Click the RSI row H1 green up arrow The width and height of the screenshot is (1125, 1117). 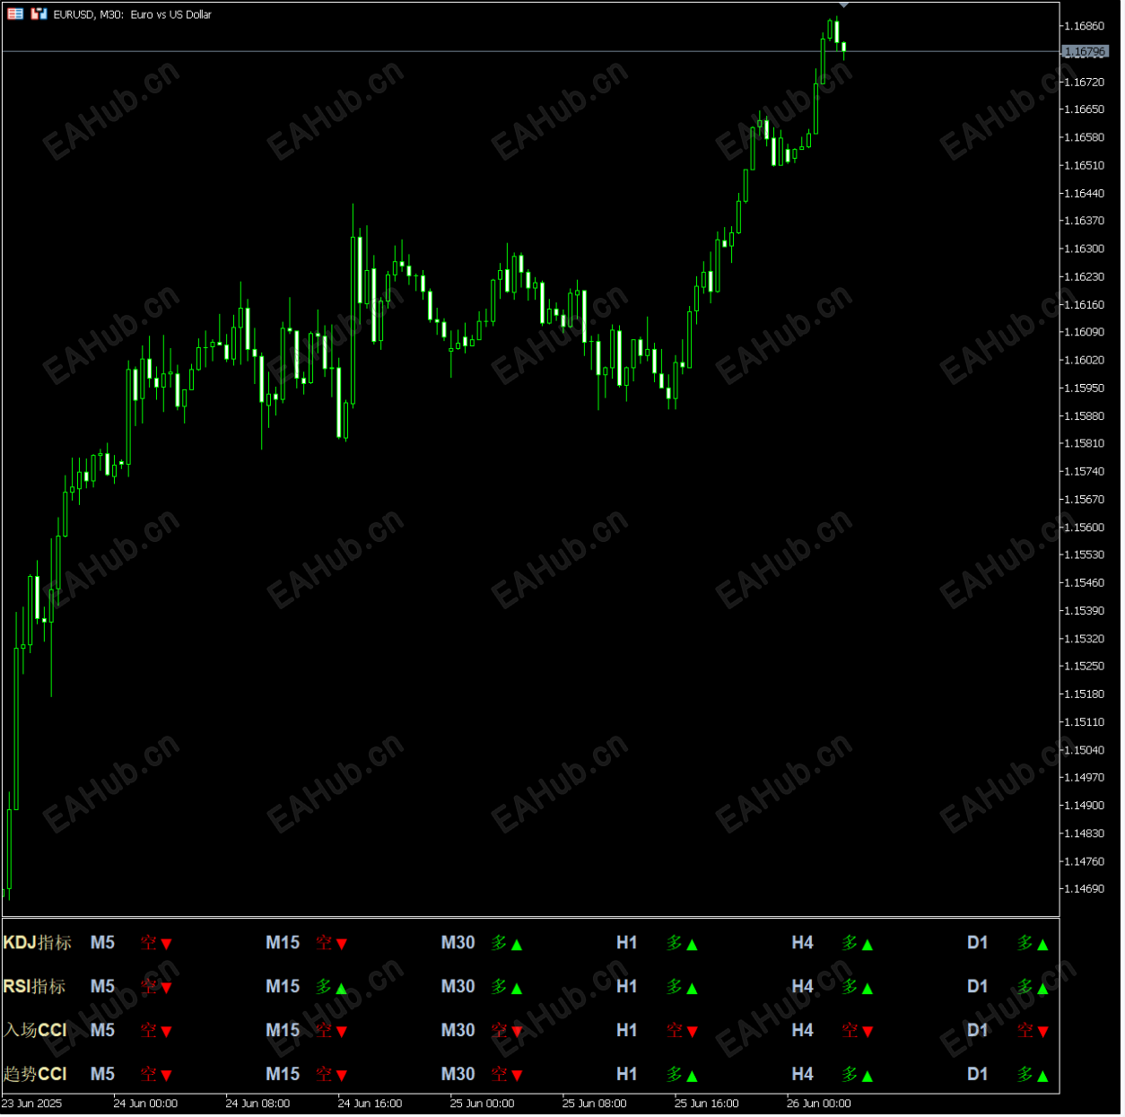pyautogui.click(x=692, y=988)
